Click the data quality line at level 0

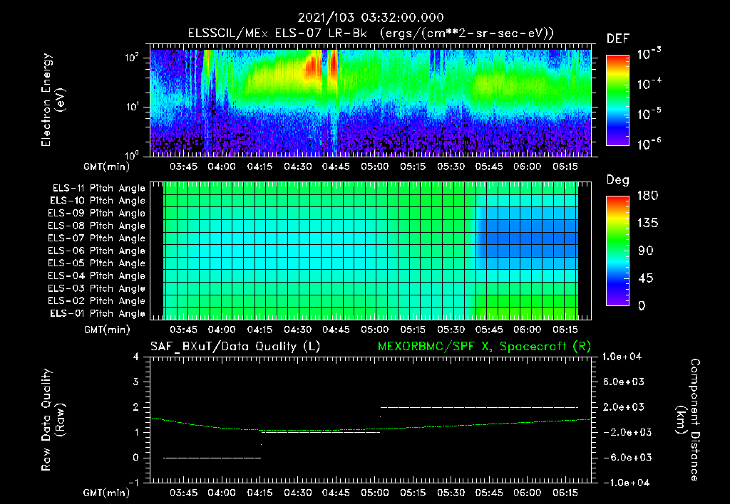tap(212, 458)
